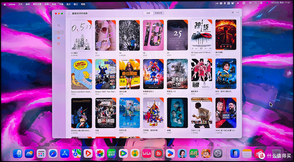Open the 邻居 (2012) movie poster
Screen dimensions: 294x162
click(106, 113)
